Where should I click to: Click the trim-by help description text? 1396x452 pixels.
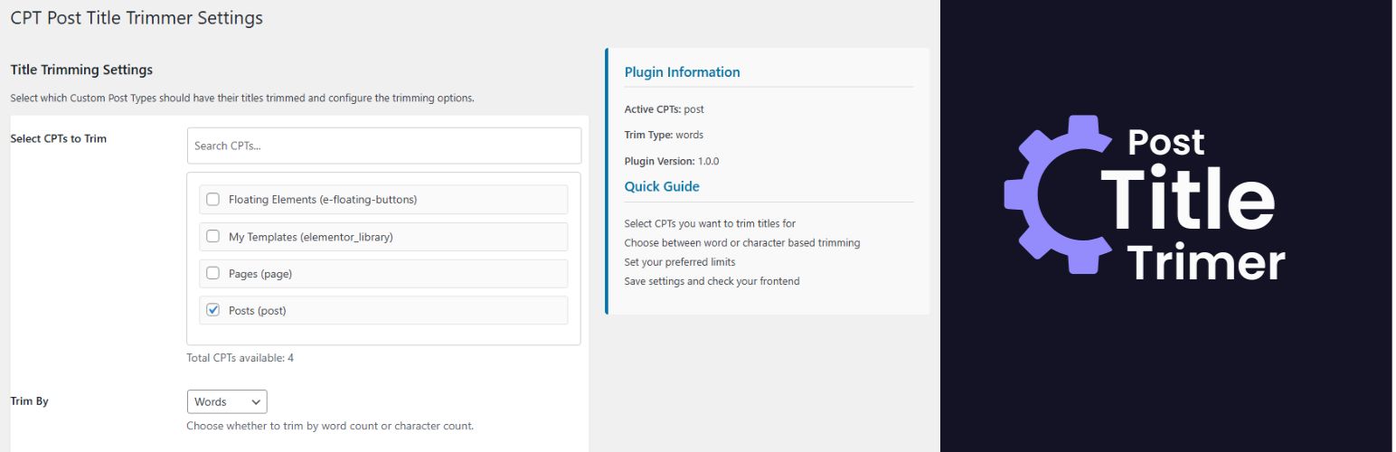tap(330, 426)
